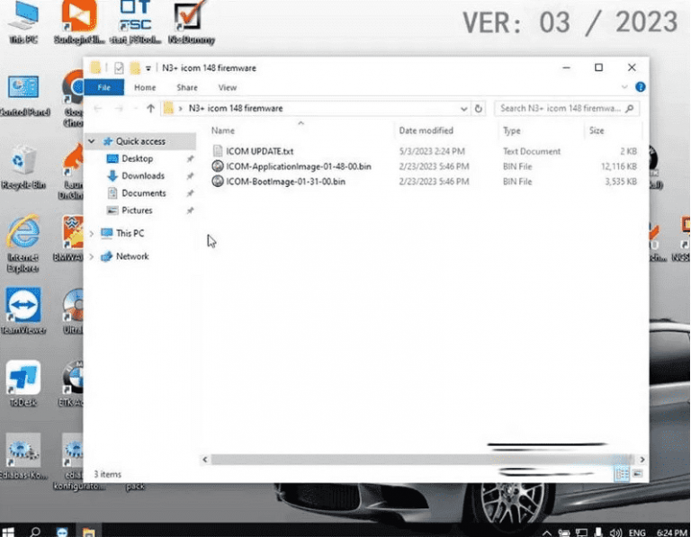Image resolution: width=691 pixels, height=537 pixels.
Task: Open the Recycle Bin on desktop
Action: (x=23, y=167)
